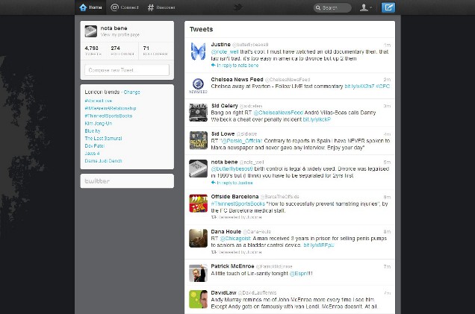Viewport: 475px width, 314px height.
Task: Click @Espn mention in McEnroe tweet
Action: coord(300,274)
